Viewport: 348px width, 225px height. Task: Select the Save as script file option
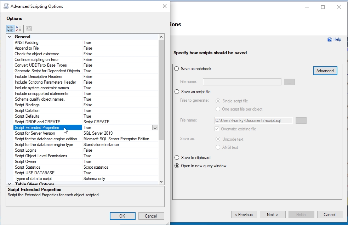click(x=177, y=92)
